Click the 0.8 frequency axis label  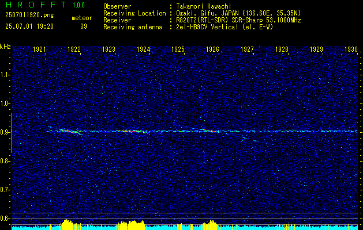(x=5, y=161)
